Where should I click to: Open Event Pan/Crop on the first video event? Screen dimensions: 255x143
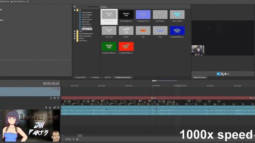click(152, 98)
